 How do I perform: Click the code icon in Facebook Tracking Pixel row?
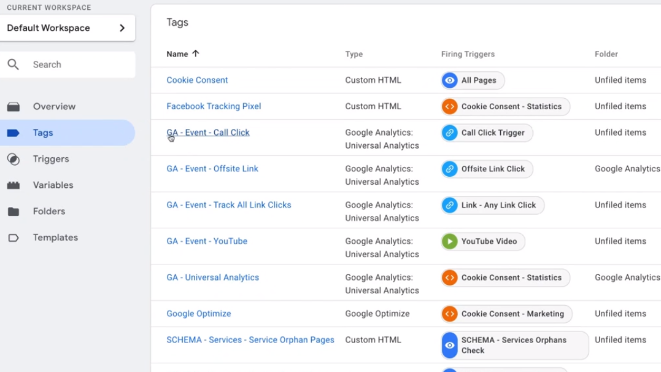(450, 106)
